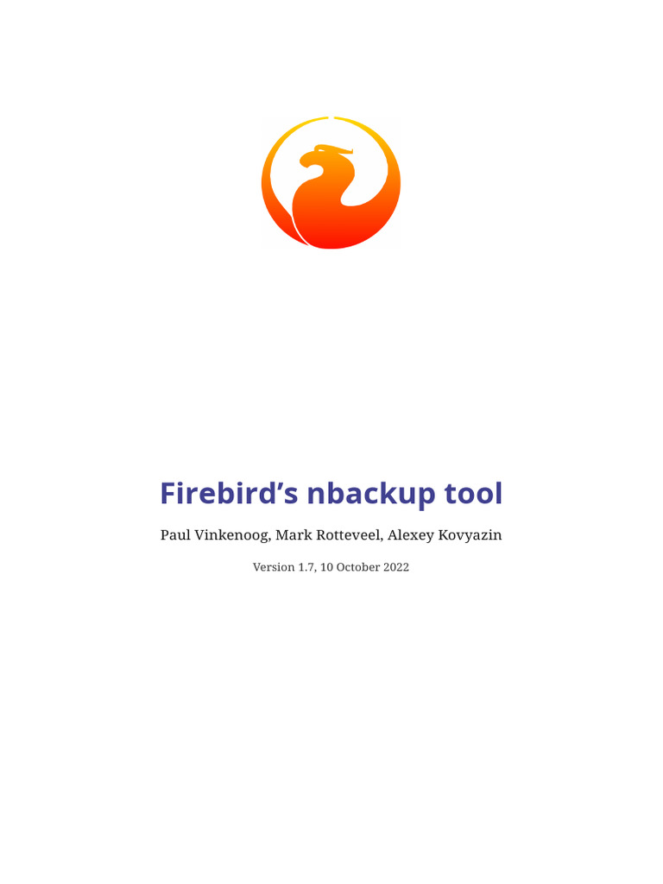
Task: Click the year "2022" in the version line
Action: [396, 567]
